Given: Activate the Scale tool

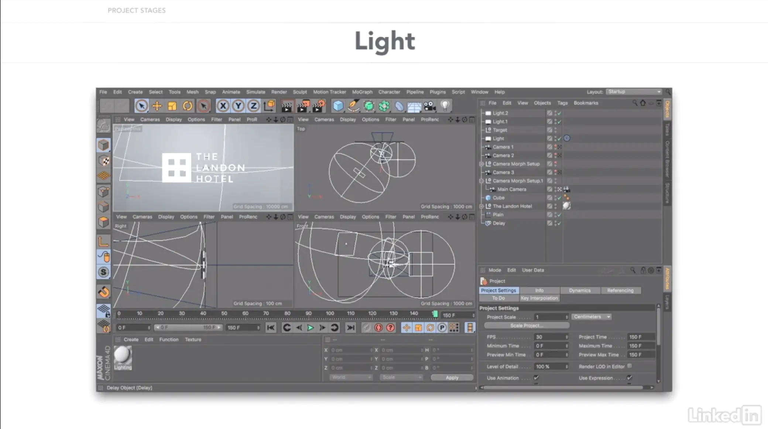Looking at the screenshot, I should click(x=172, y=106).
